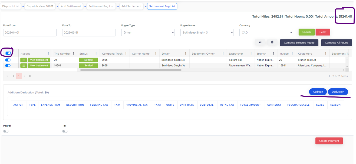Open list icon for trip 10801
This screenshot has height=164, width=356.
tap(24, 66)
